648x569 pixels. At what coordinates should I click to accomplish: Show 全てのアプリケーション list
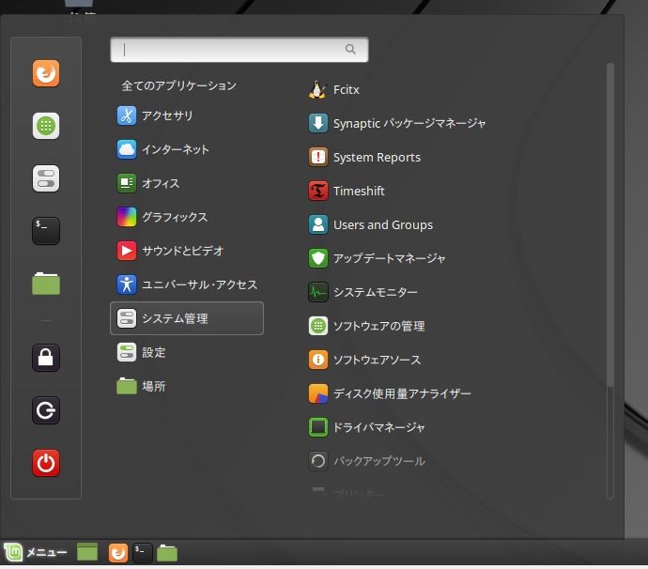tap(178, 86)
